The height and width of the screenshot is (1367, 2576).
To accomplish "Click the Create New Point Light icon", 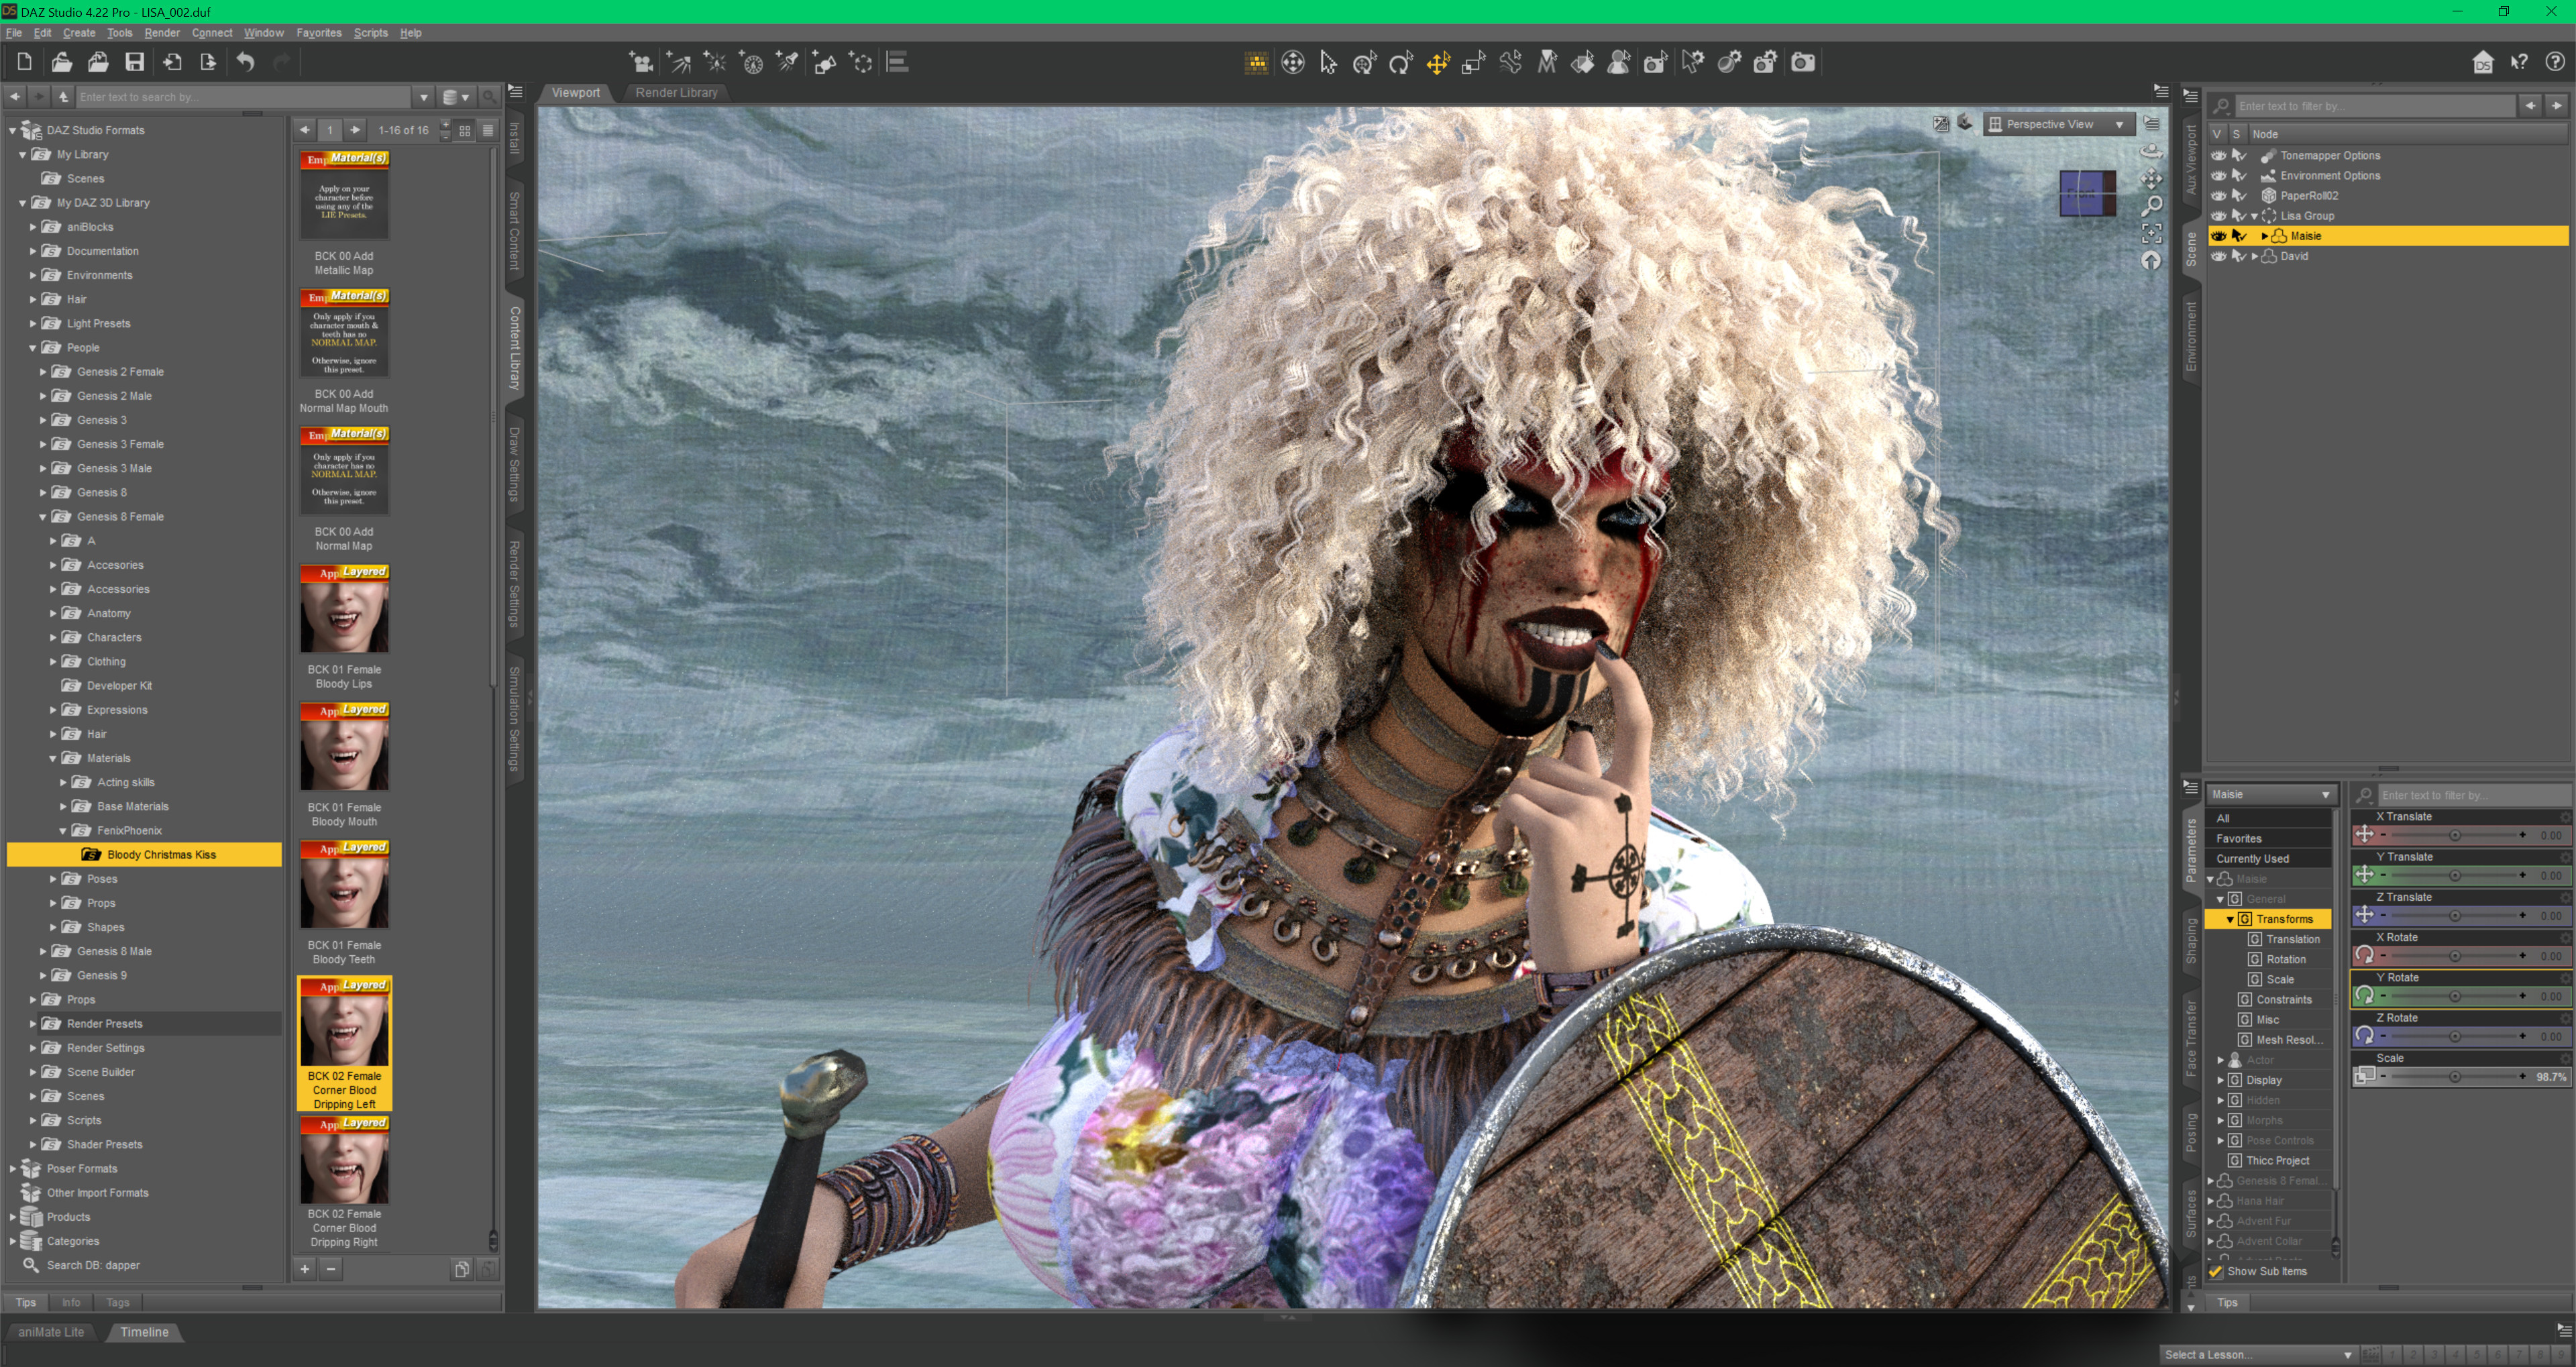I will pos(715,63).
